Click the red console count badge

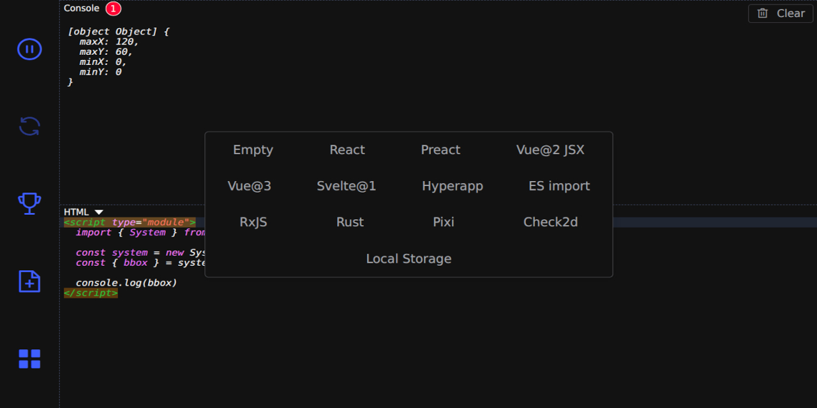(113, 9)
